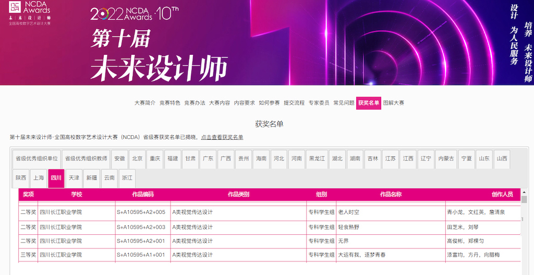Select the active 四川 tab
The width and height of the screenshot is (534, 275).
56,178
